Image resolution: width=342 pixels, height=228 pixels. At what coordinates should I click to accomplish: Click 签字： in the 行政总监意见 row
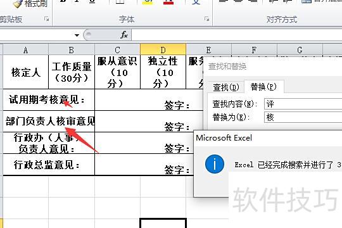177,170
